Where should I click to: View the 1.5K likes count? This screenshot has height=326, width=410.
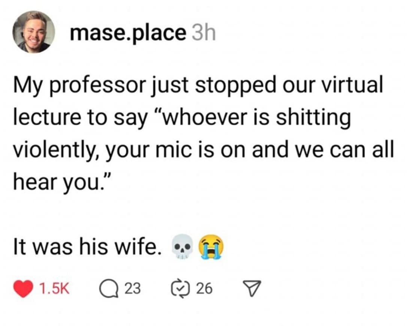tap(54, 288)
